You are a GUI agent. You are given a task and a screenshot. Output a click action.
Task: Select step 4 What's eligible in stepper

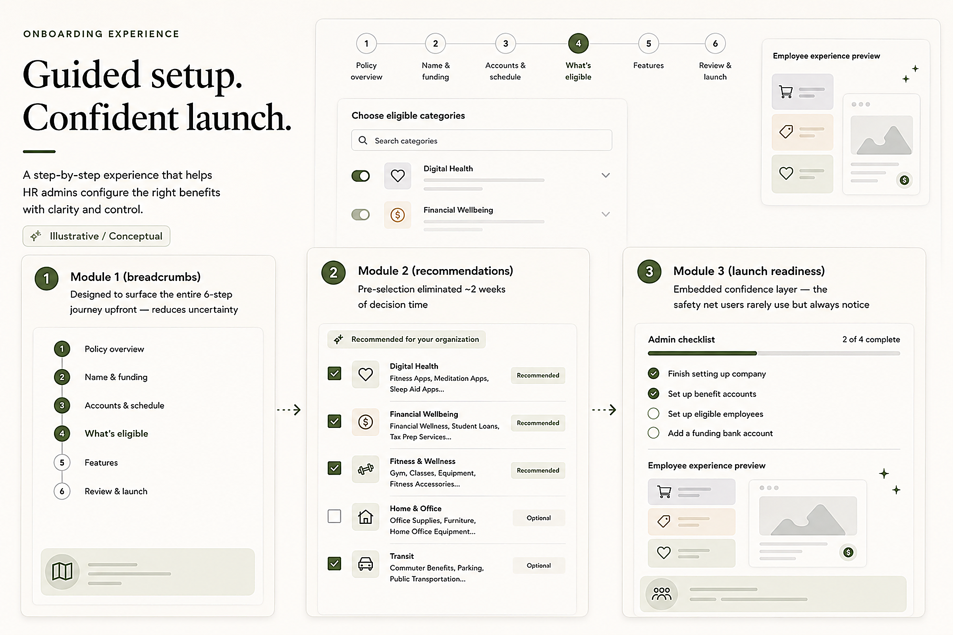tap(578, 44)
